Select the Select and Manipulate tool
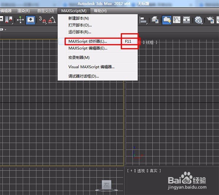This screenshot has width=219, height=195. click(x=20, y=20)
